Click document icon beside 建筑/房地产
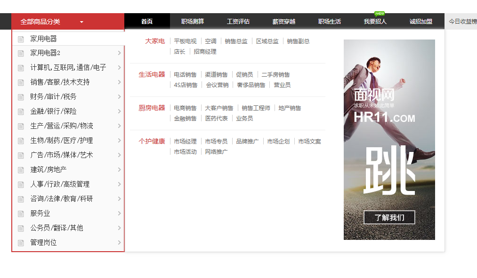 pyautogui.click(x=21, y=170)
